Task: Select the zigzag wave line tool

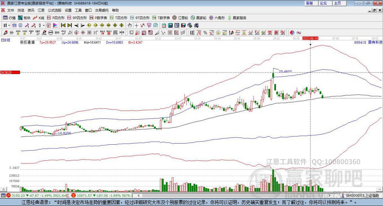Action: tap(163, 33)
